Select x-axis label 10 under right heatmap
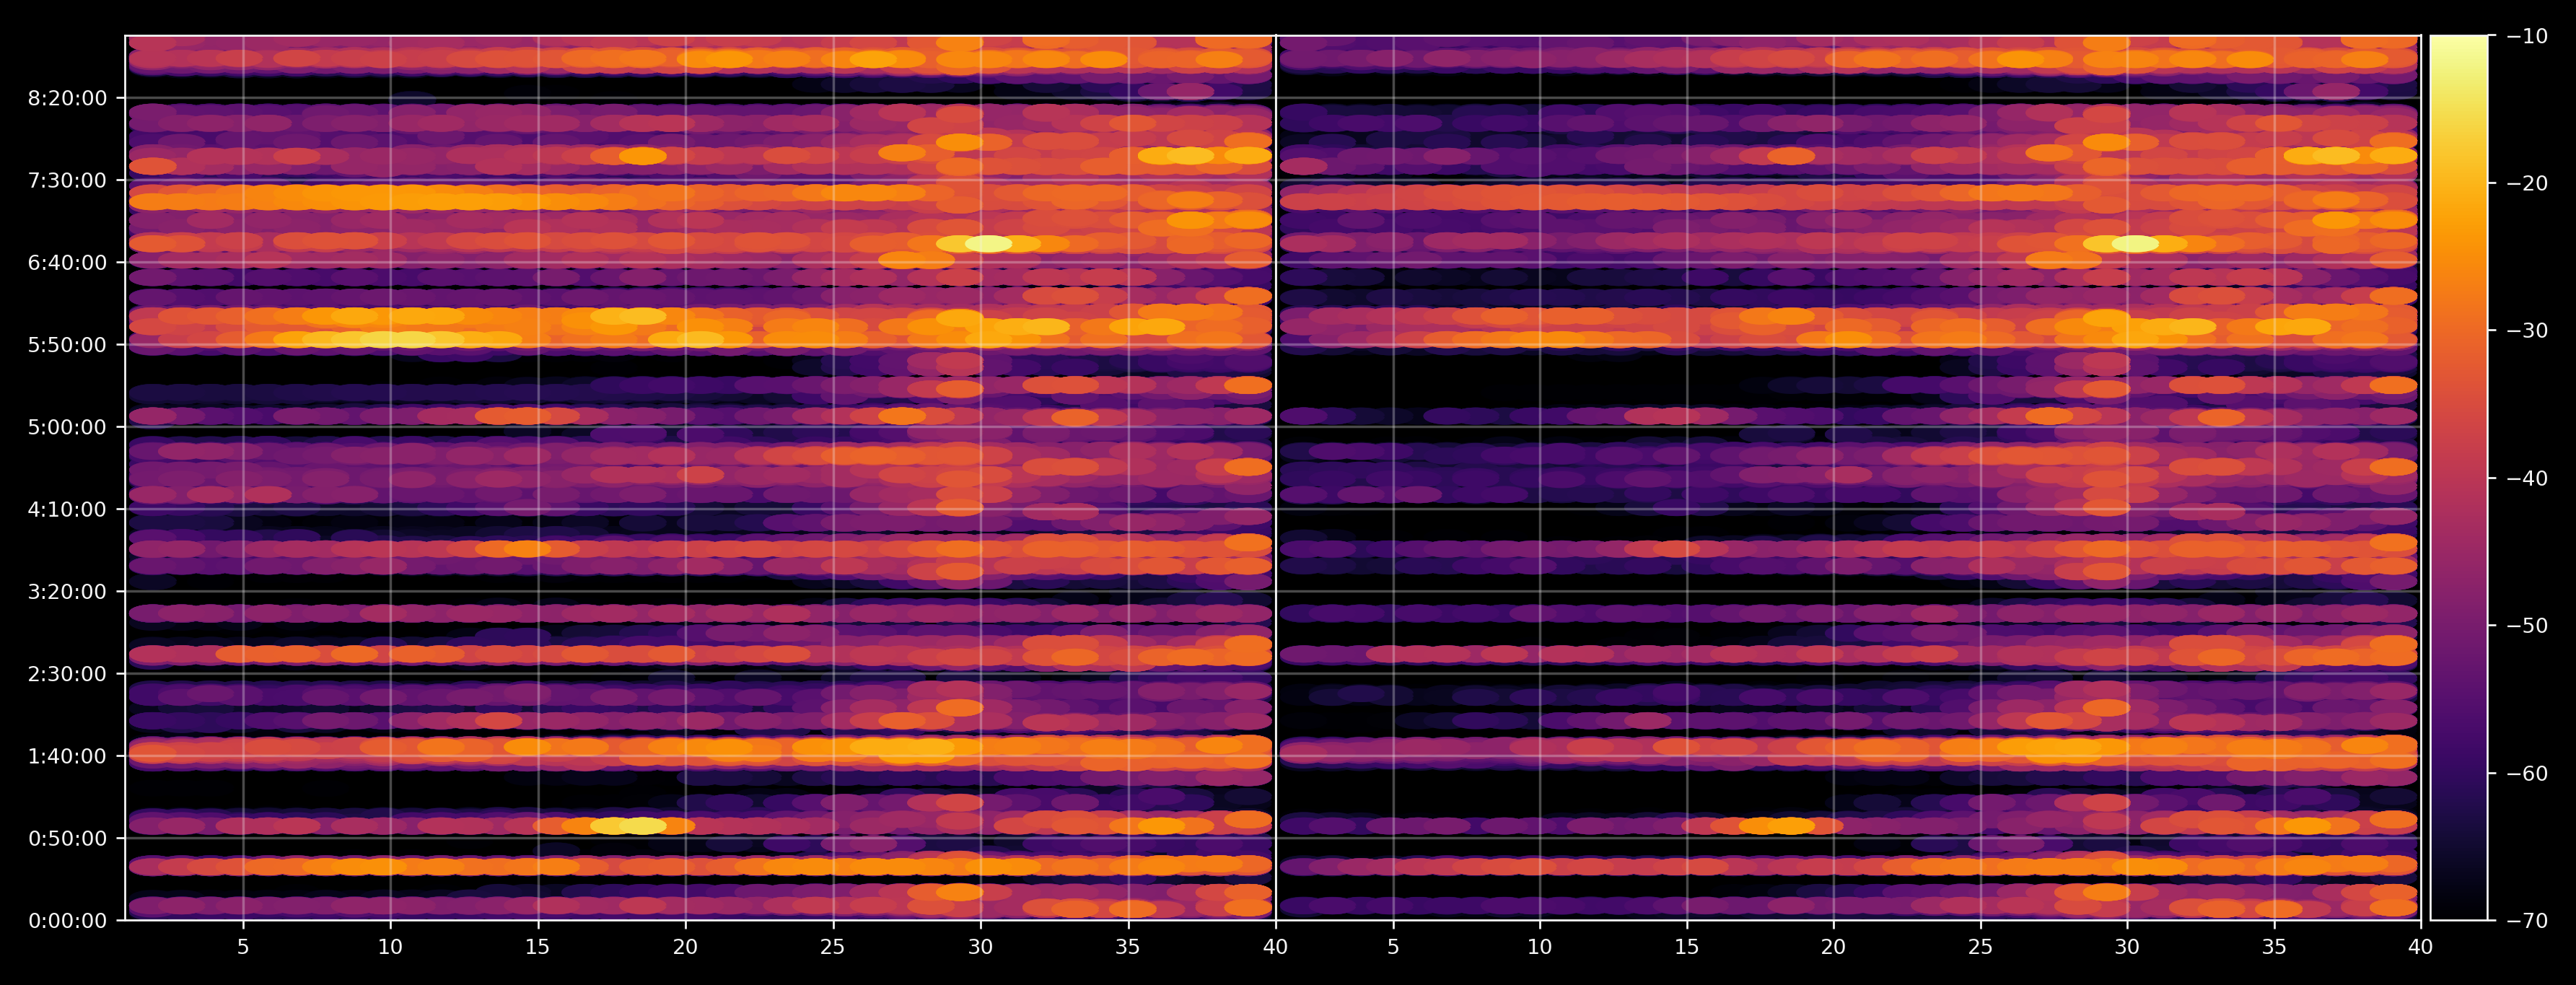The height and width of the screenshot is (985, 2576). point(1539,947)
